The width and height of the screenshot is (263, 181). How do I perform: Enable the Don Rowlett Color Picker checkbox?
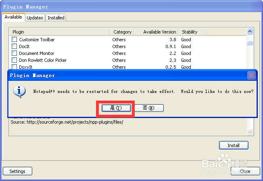(x=15, y=60)
